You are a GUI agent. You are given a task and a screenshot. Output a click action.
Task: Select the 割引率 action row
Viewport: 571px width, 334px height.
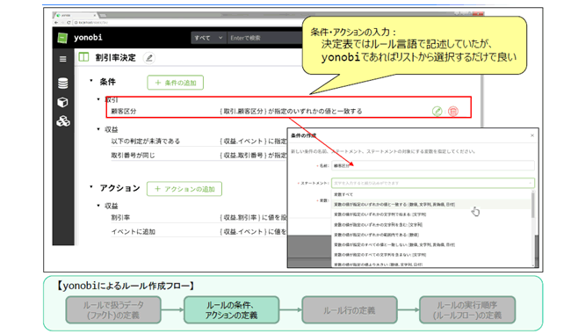[x=199, y=217]
